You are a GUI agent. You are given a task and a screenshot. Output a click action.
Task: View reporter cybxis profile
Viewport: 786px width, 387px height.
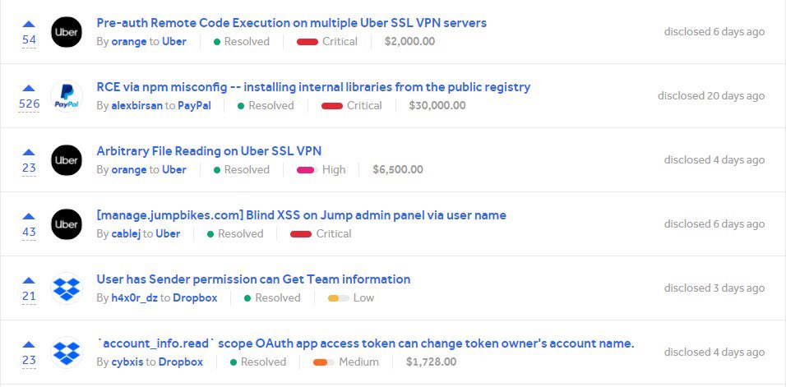(x=127, y=362)
